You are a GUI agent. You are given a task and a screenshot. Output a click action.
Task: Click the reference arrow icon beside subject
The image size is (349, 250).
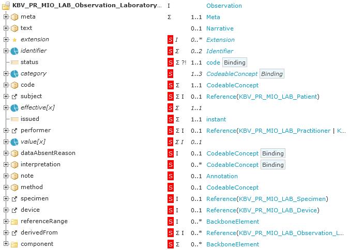click(14, 97)
